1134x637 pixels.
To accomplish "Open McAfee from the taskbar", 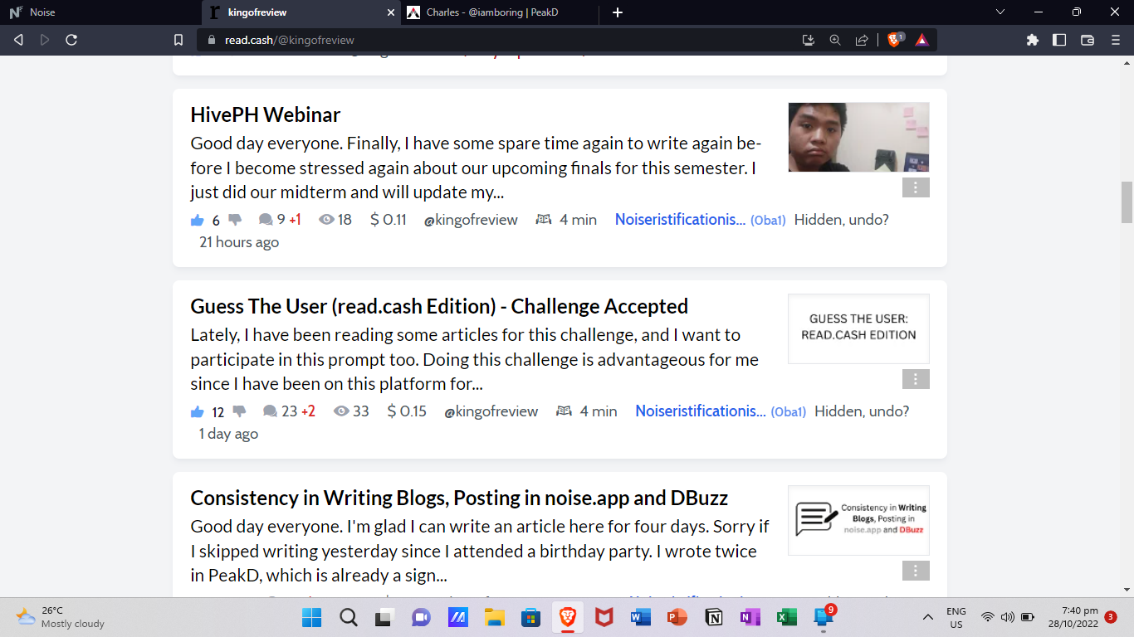I will pyautogui.click(x=604, y=617).
